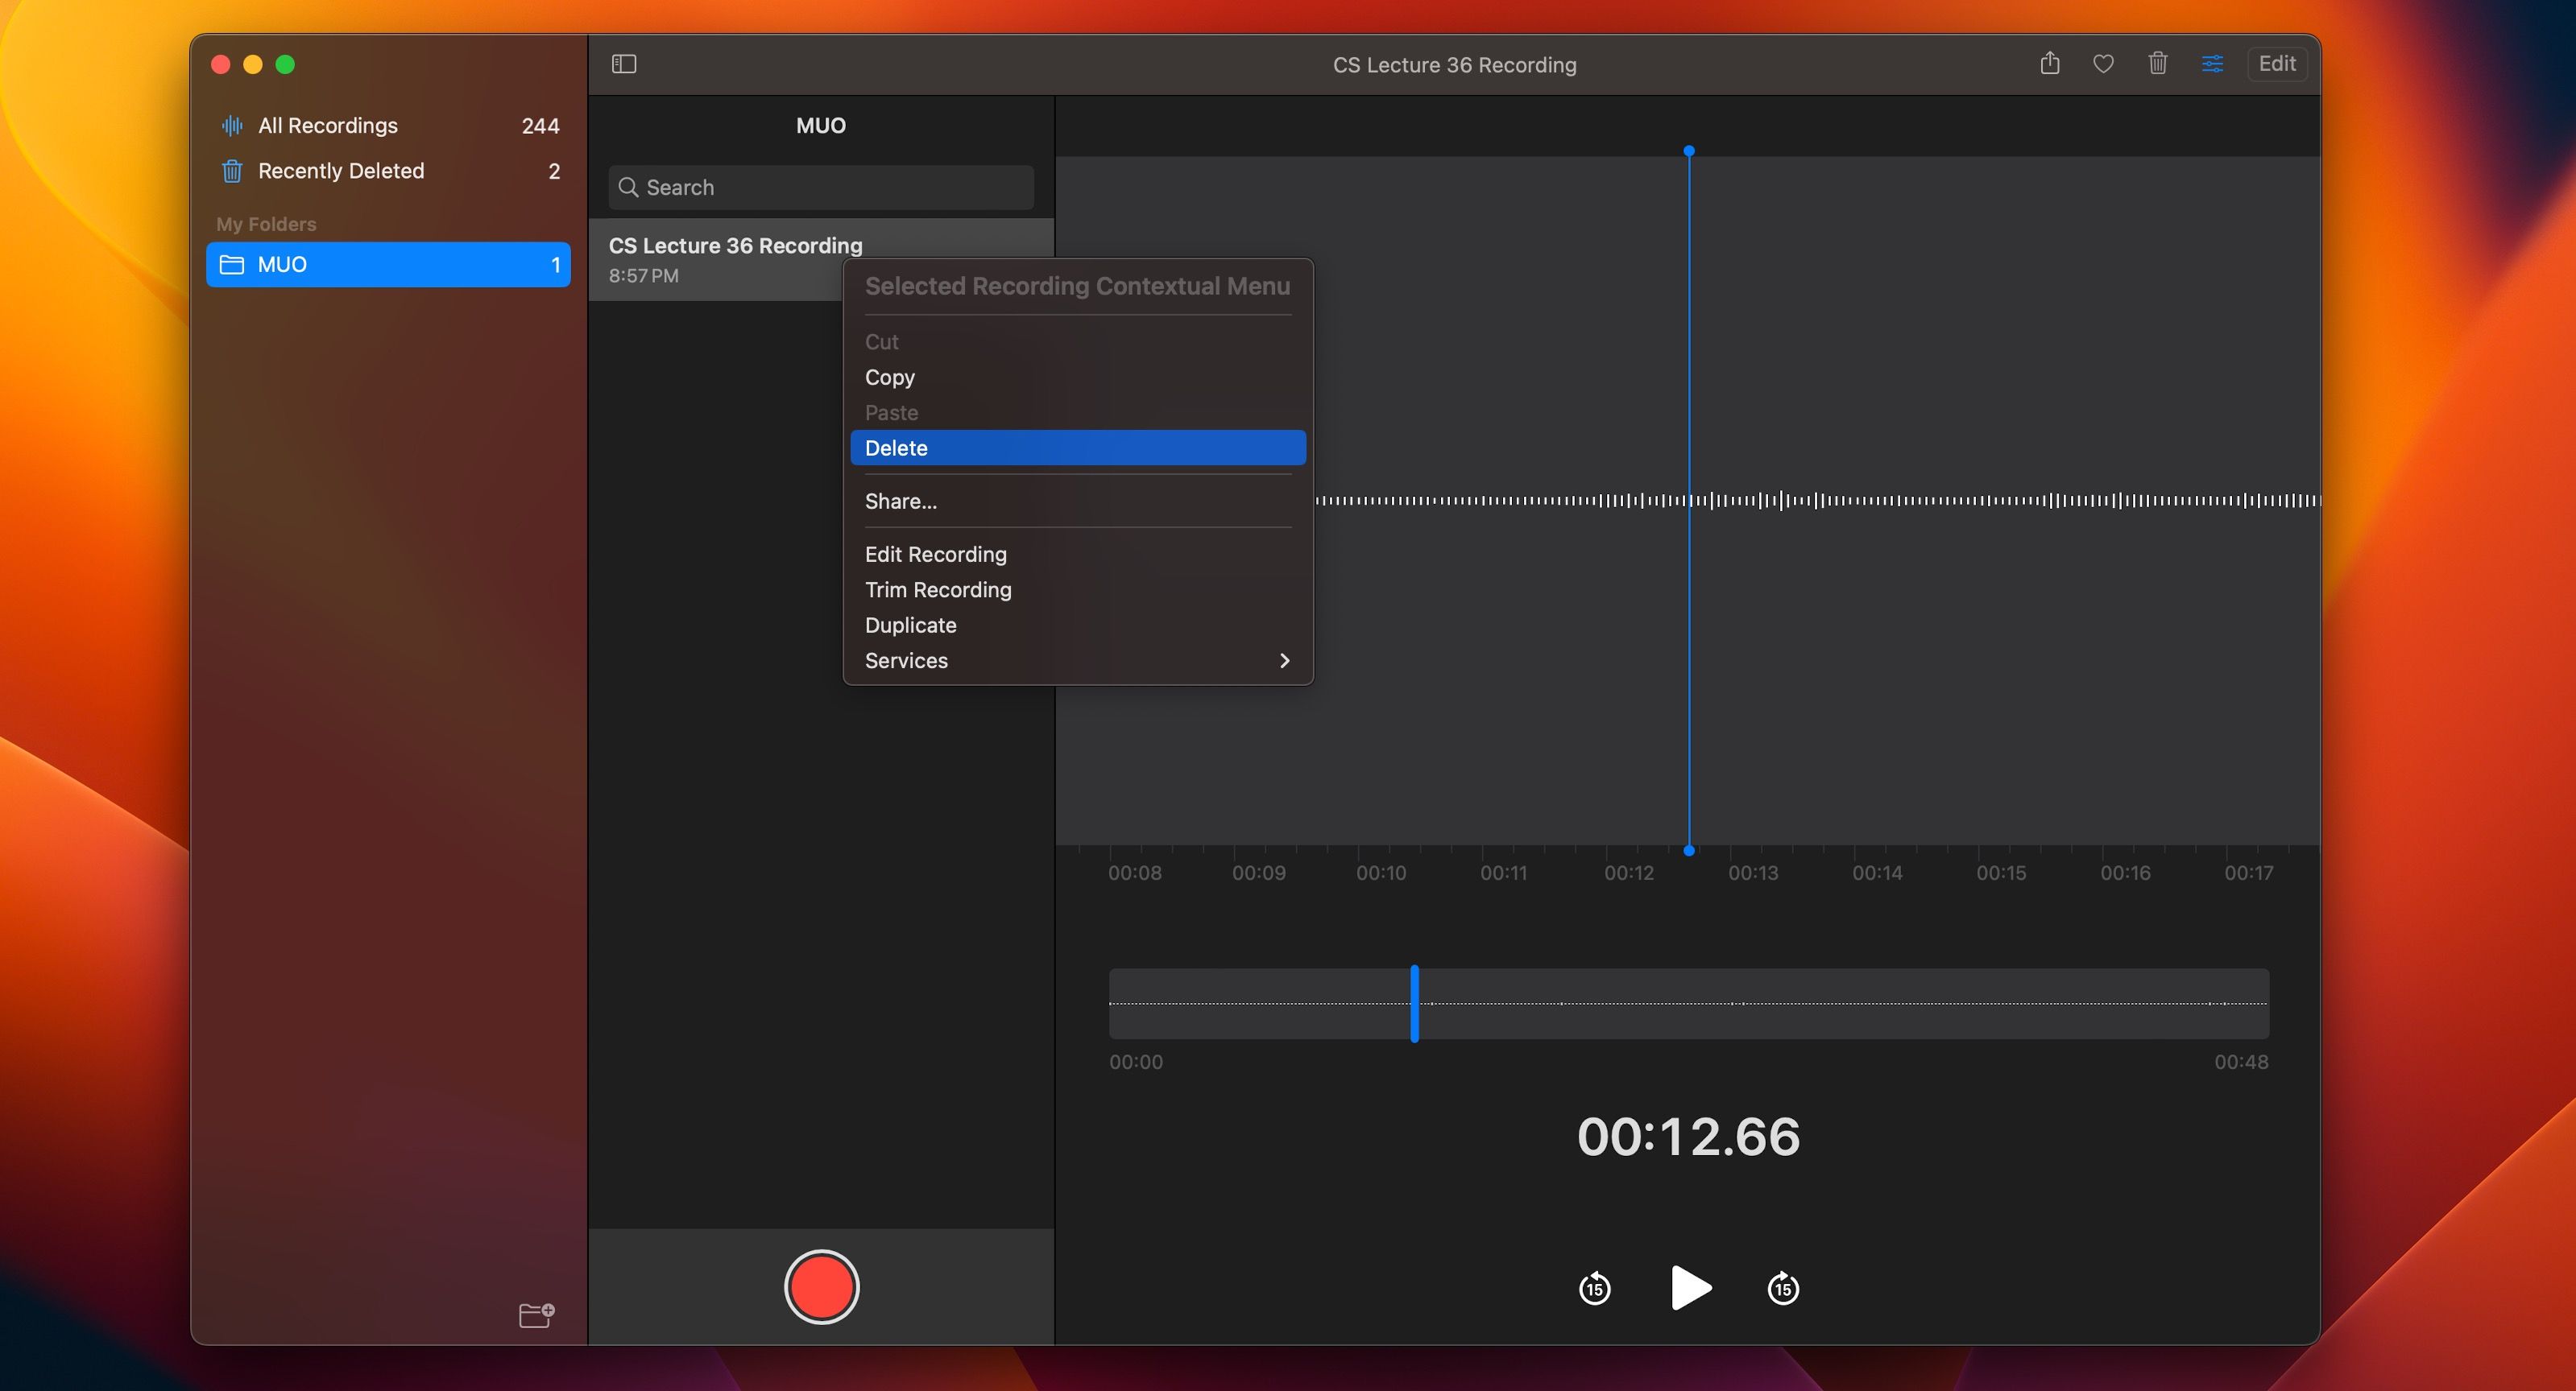Click the Search field
This screenshot has width=2576, height=1391.
click(820, 187)
